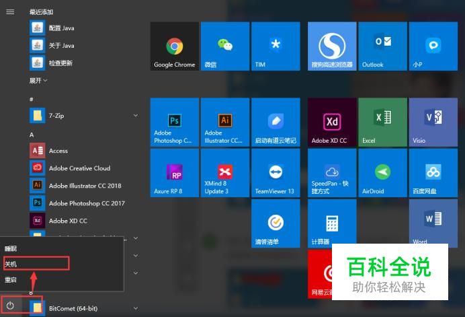Launch the Visio tile

(x=433, y=122)
